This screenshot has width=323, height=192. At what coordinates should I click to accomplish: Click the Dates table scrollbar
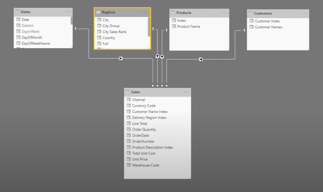72,21
